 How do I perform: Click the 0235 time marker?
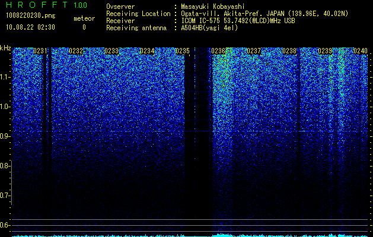[x=183, y=51]
